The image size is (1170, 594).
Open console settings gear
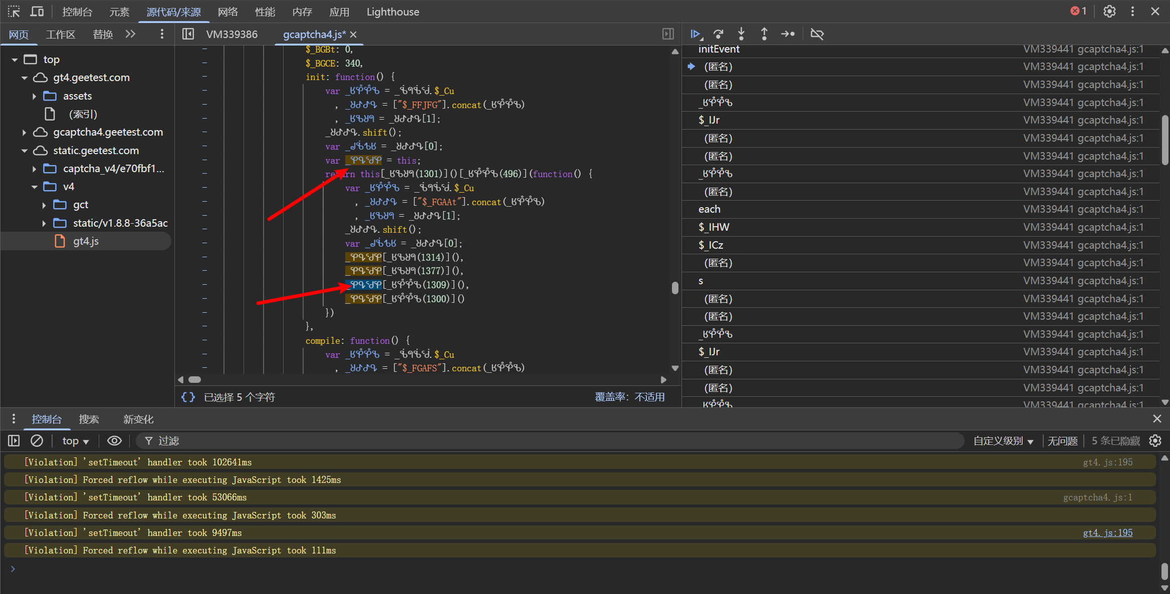point(1155,441)
